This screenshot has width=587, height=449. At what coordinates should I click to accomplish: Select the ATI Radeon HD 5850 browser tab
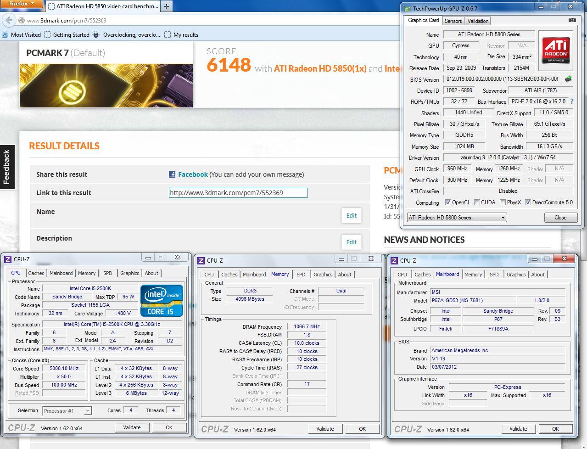click(x=103, y=6)
